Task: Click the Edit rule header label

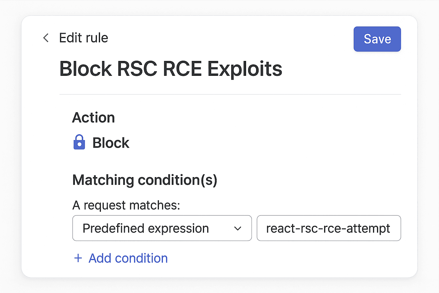Action: (83, 37)
